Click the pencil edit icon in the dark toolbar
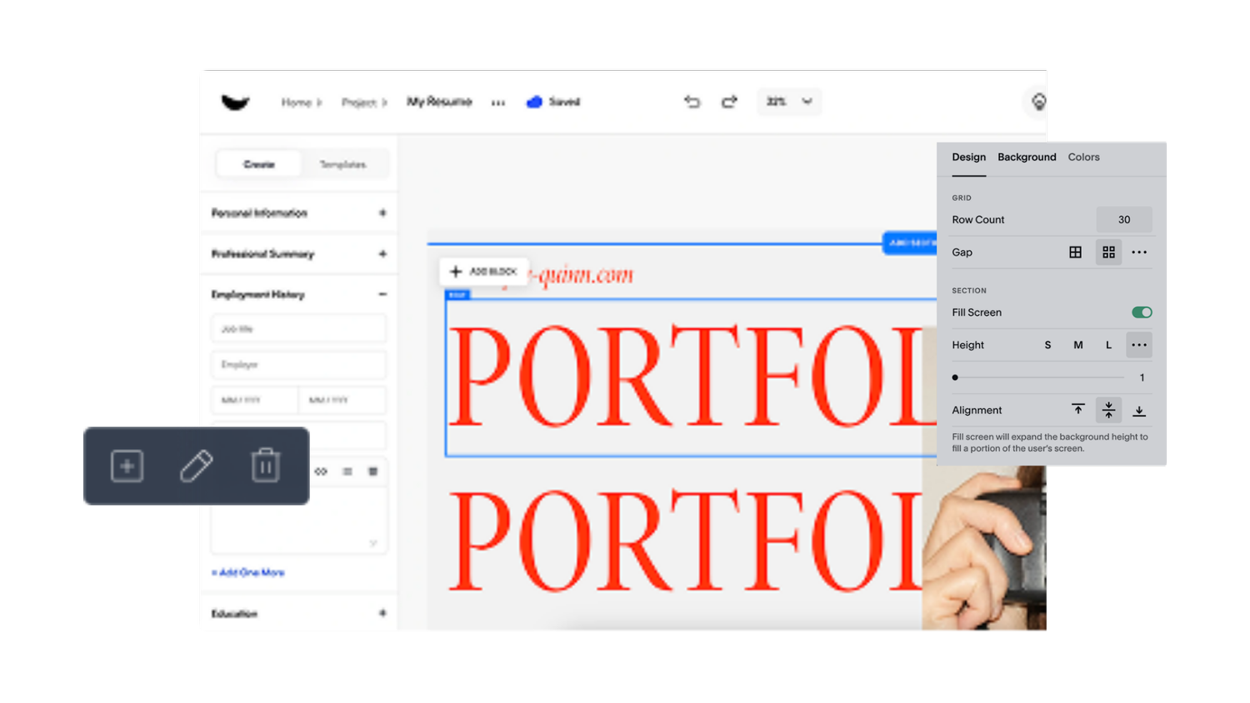Viewport: 1250px width, 703px height. pos(197,466)
